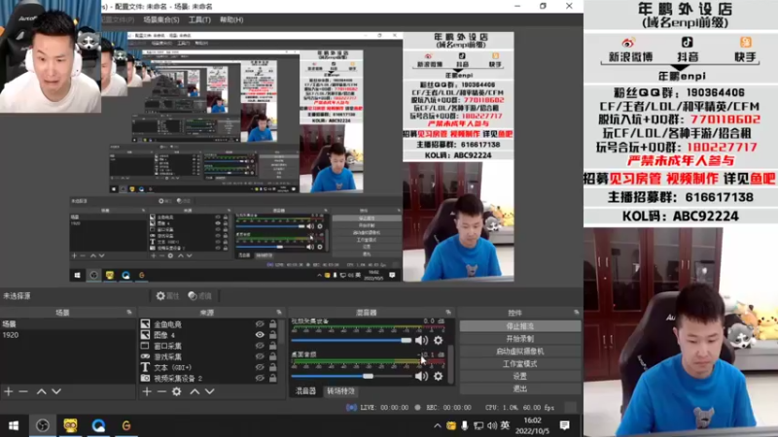Add a new source with the plus icon
Image resolution: width=778 pixels, height=437 pixels.
(147, 391)
